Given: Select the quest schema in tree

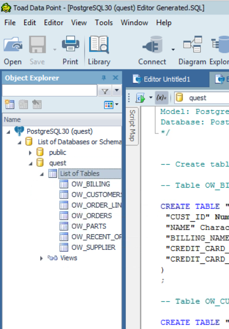Looking at the screenshot, I should [x=57, y=163].
